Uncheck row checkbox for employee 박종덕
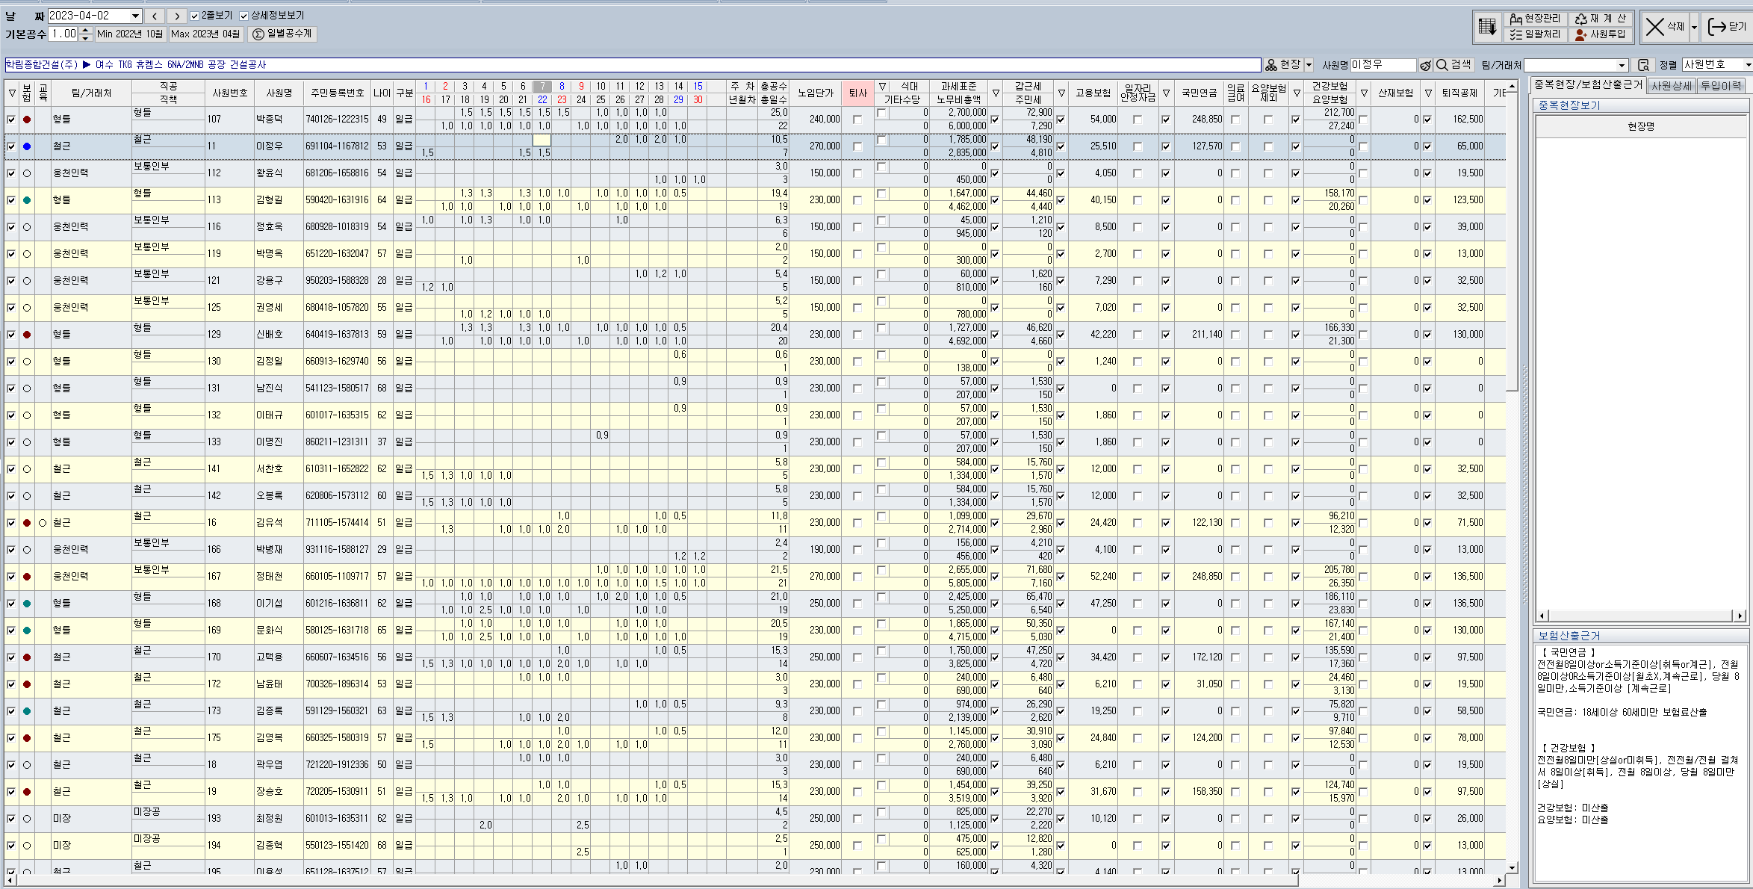Screen dimensions: 1753x889 click(11, 120)
